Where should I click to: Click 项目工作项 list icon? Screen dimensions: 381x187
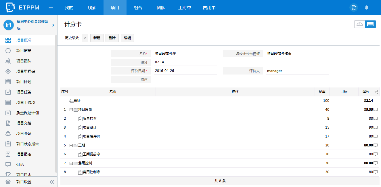tap(8, 102)
